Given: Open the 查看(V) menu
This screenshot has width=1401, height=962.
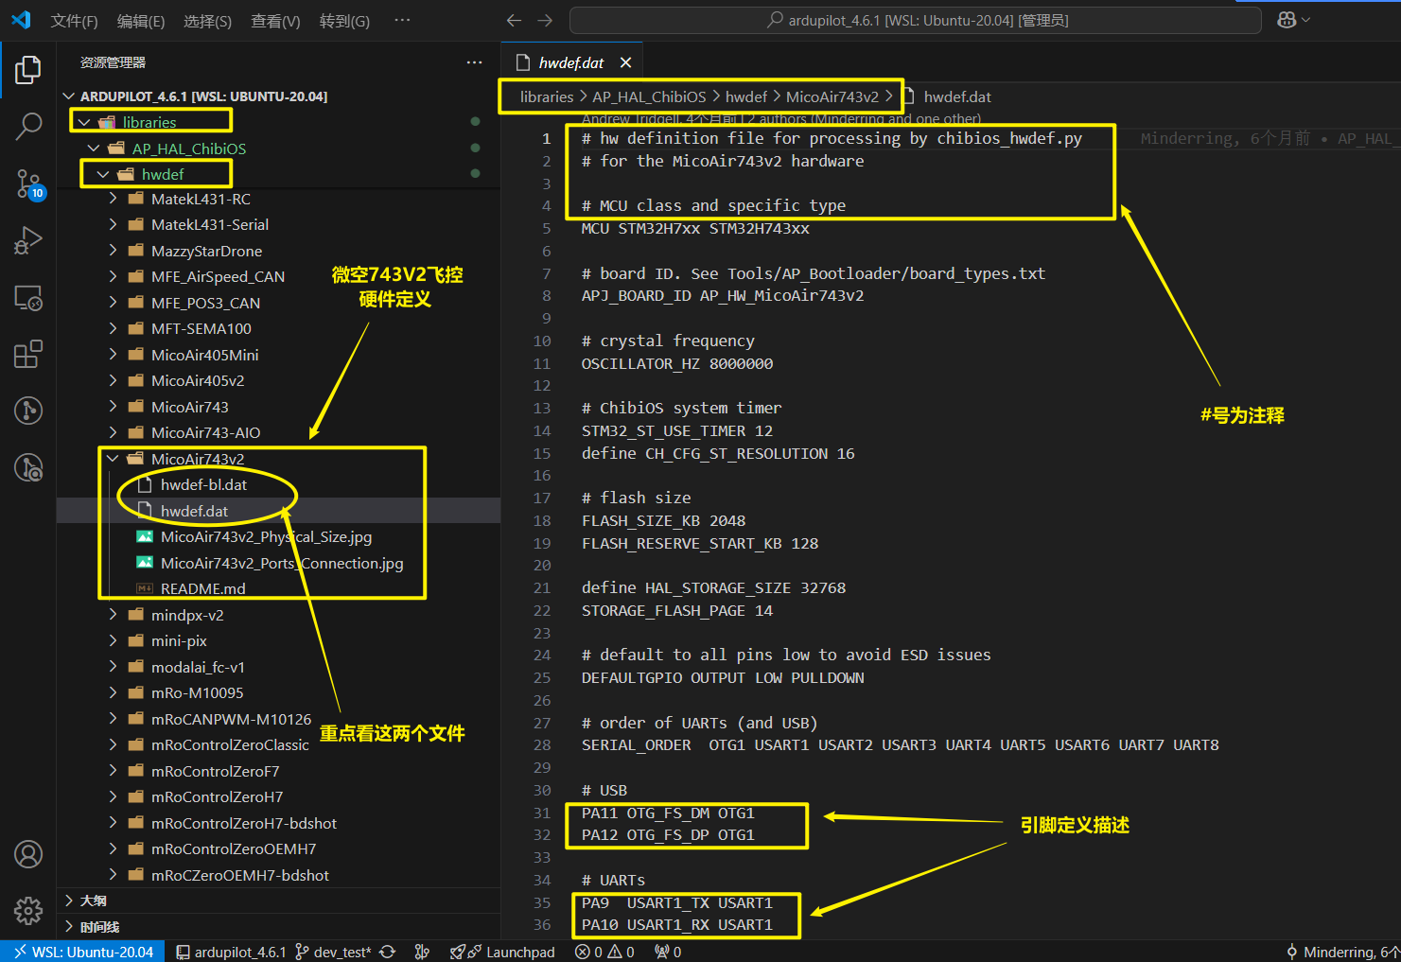Looking at the screenshot, I should click(275, 21).
